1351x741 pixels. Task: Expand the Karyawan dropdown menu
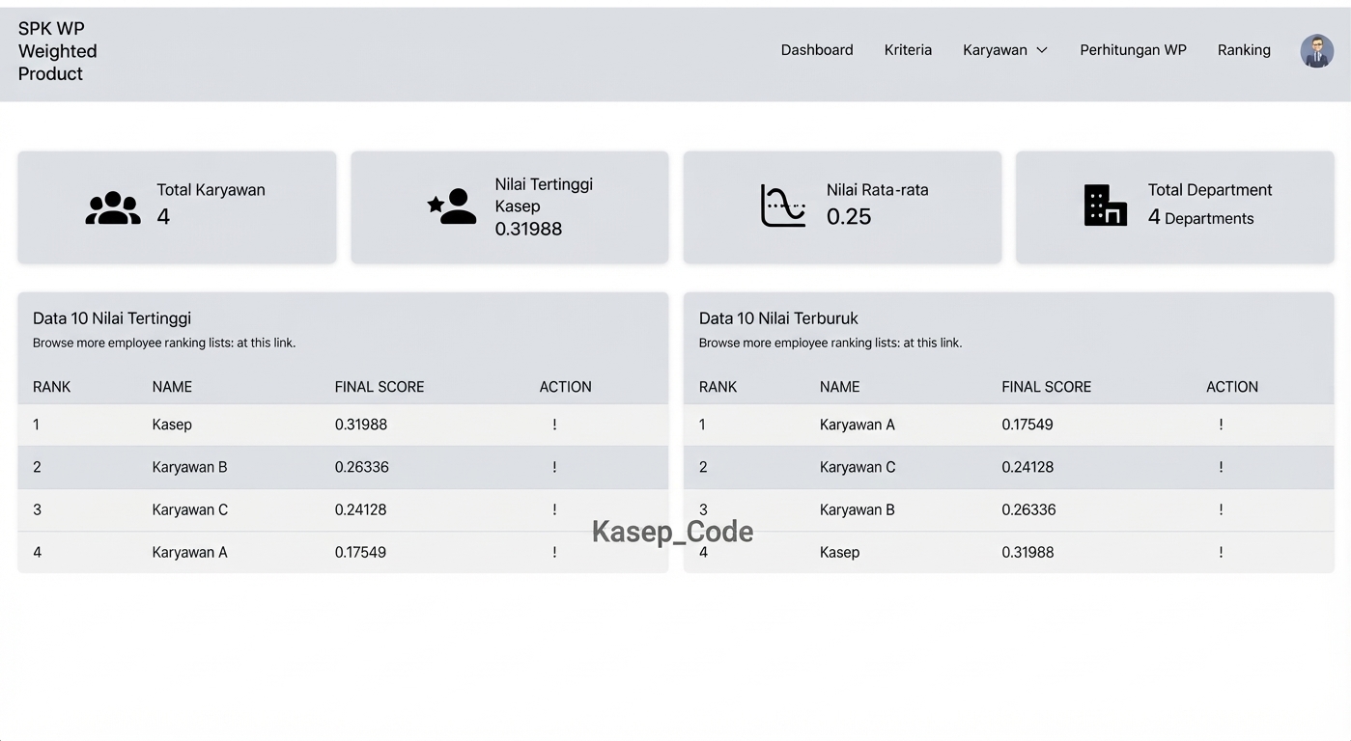point(1004,50)
